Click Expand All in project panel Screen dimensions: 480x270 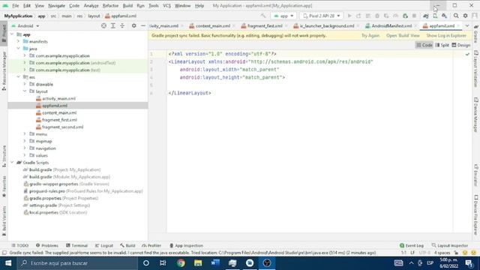[x=113, y=26]
